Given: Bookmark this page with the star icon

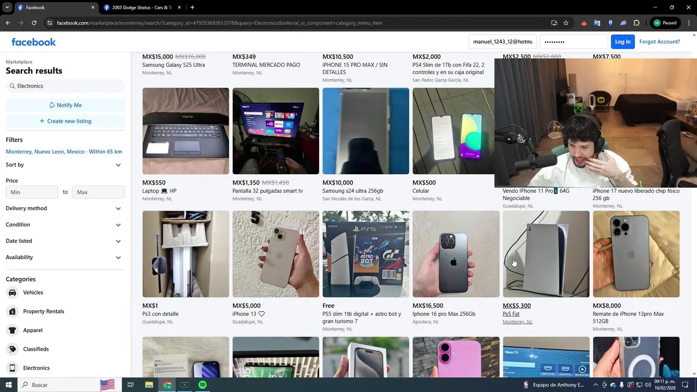Looking at the screenshot, I should coord(566,23).
